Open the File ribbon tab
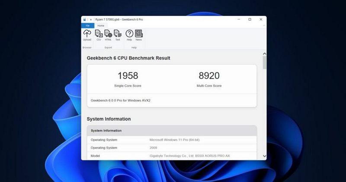Screen dimensions: 346x182 pyautogui.click(x=88, y=26)
